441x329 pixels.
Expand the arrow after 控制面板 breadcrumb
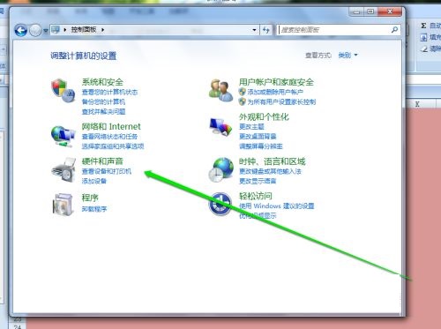[103, 30]
